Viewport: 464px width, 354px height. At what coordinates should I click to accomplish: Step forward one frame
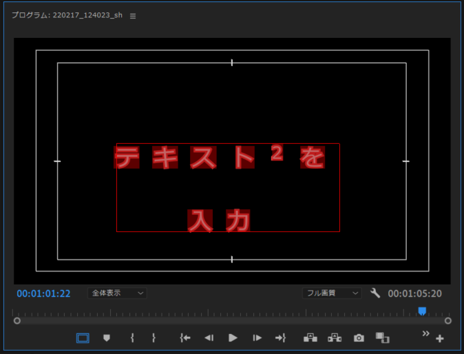pyautogui.click(x=257, y=337)
